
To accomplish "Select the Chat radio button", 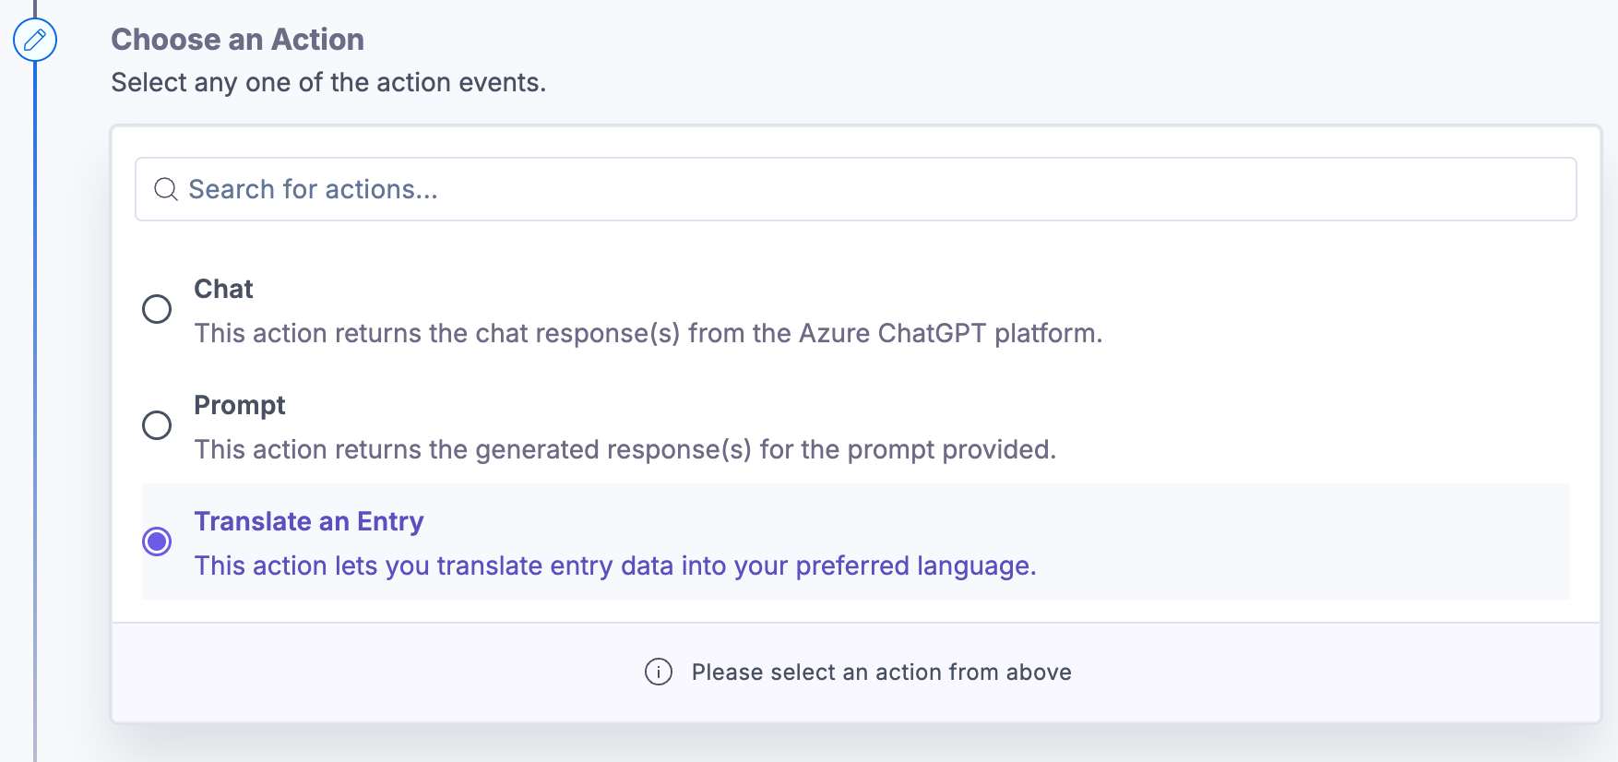I will pyautogui.click(x=157, y=309).
